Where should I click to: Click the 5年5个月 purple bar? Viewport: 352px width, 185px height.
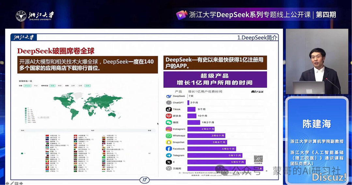[216, 162]
